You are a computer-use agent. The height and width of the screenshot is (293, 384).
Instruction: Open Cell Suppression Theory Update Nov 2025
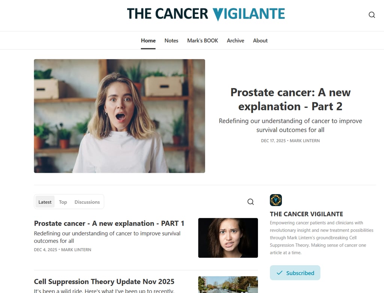[x=104, y=281]
